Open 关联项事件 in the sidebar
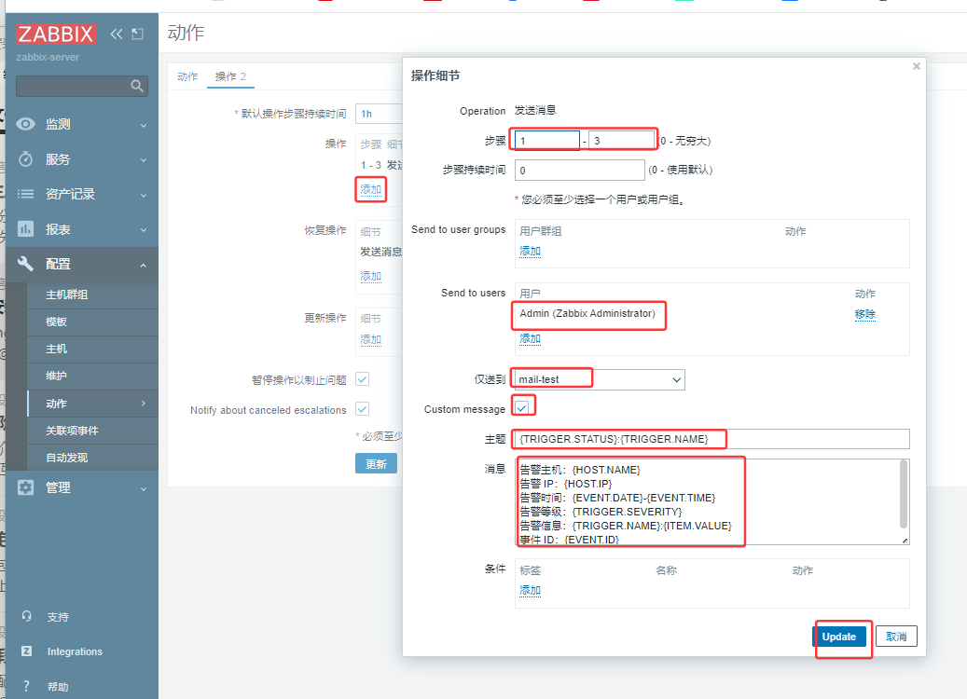This screenshot has height=699, width=967. click(72, 431)
